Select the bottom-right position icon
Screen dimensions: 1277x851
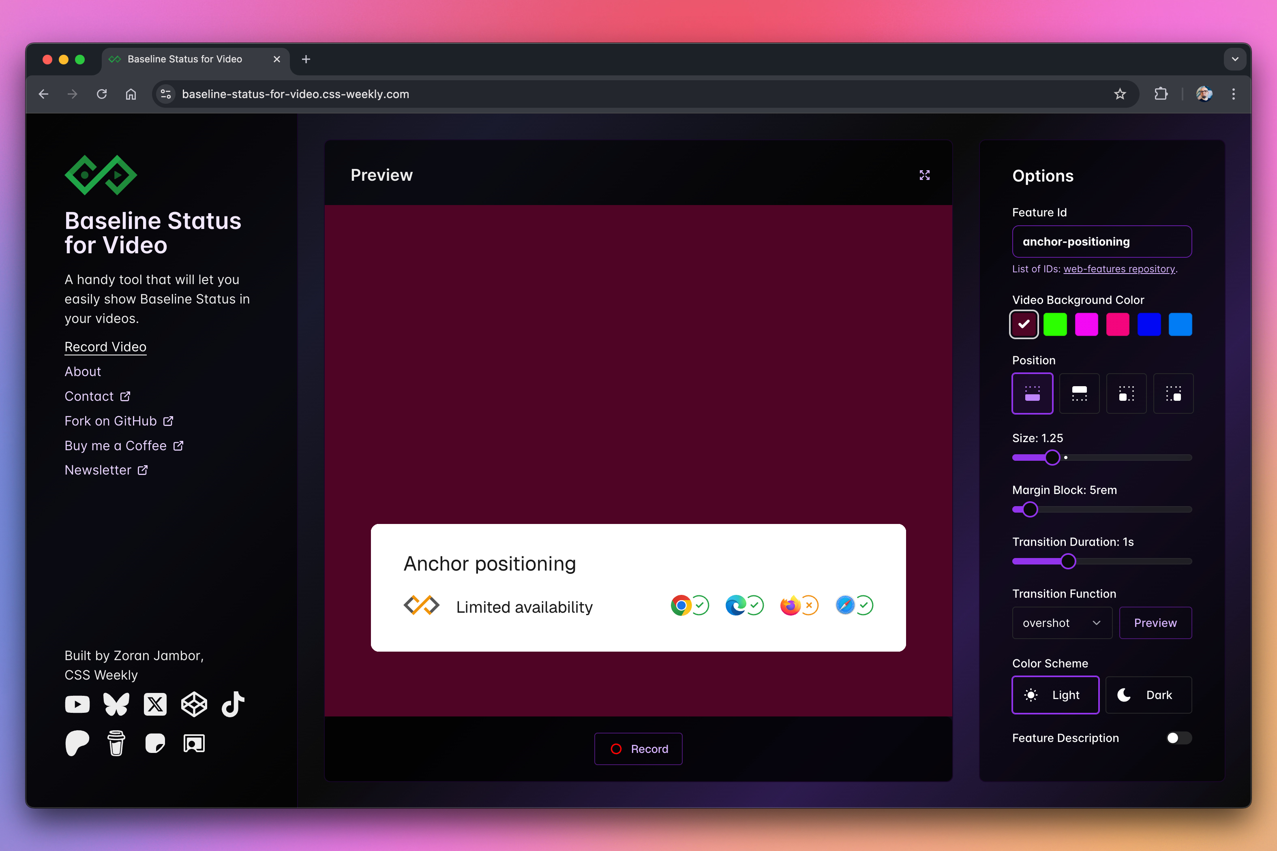tap(1173, 393)
